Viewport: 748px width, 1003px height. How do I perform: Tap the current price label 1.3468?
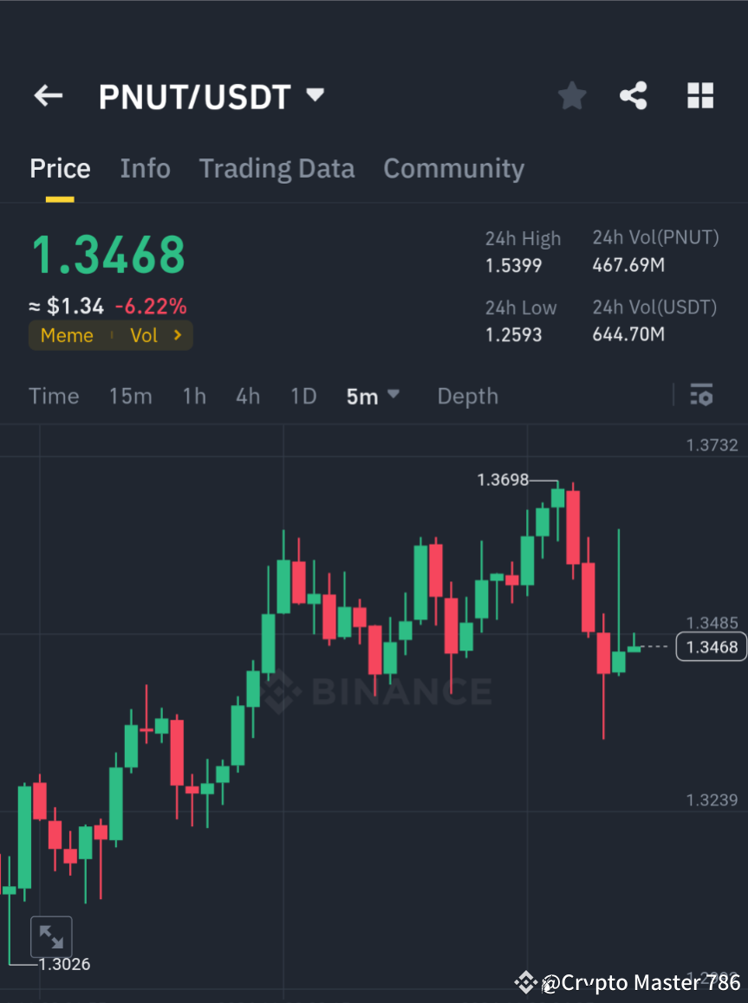711,646
